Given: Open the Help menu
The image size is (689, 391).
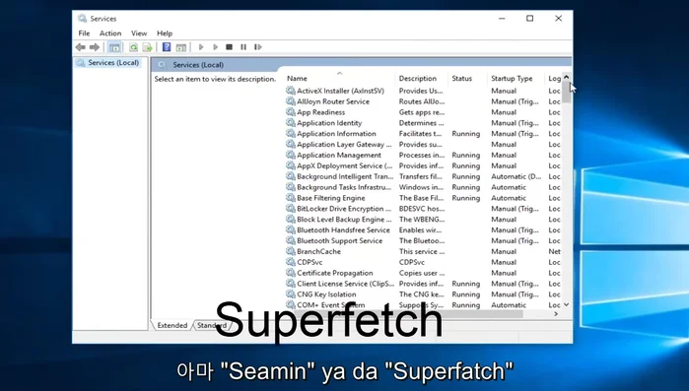Looking at the screenshot, I should pyautogui.click(x=165, y=33).
